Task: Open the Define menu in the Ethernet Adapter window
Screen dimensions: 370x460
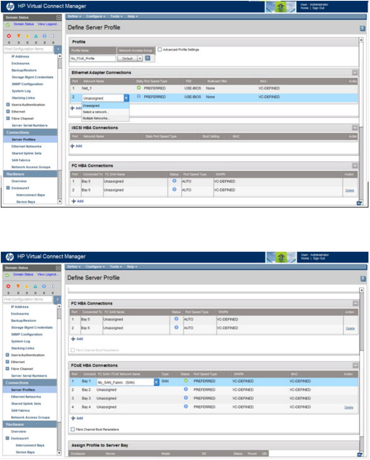Action: click(75, 16)
